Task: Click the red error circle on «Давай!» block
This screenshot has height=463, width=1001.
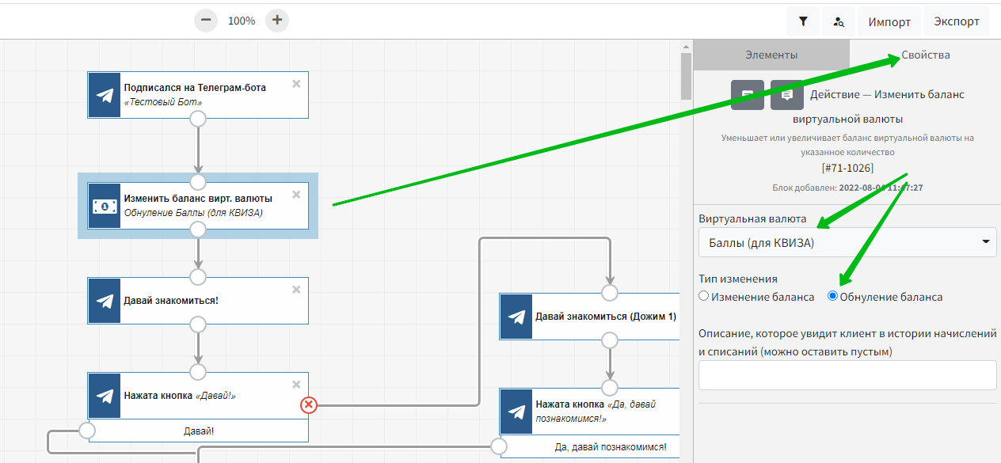Action: tap(309, 405)
